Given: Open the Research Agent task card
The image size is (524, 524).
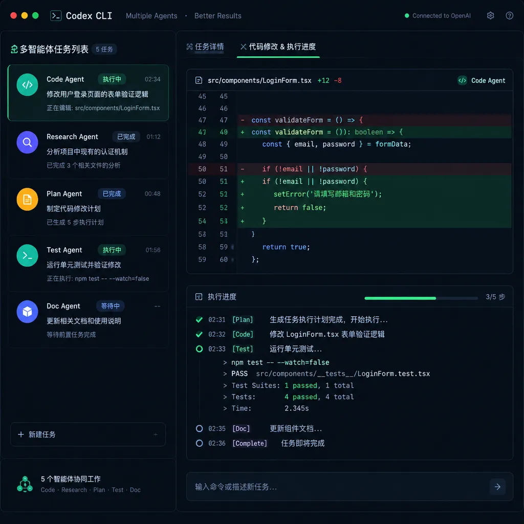Looking at the screenshot, I should tap(88, 150).
